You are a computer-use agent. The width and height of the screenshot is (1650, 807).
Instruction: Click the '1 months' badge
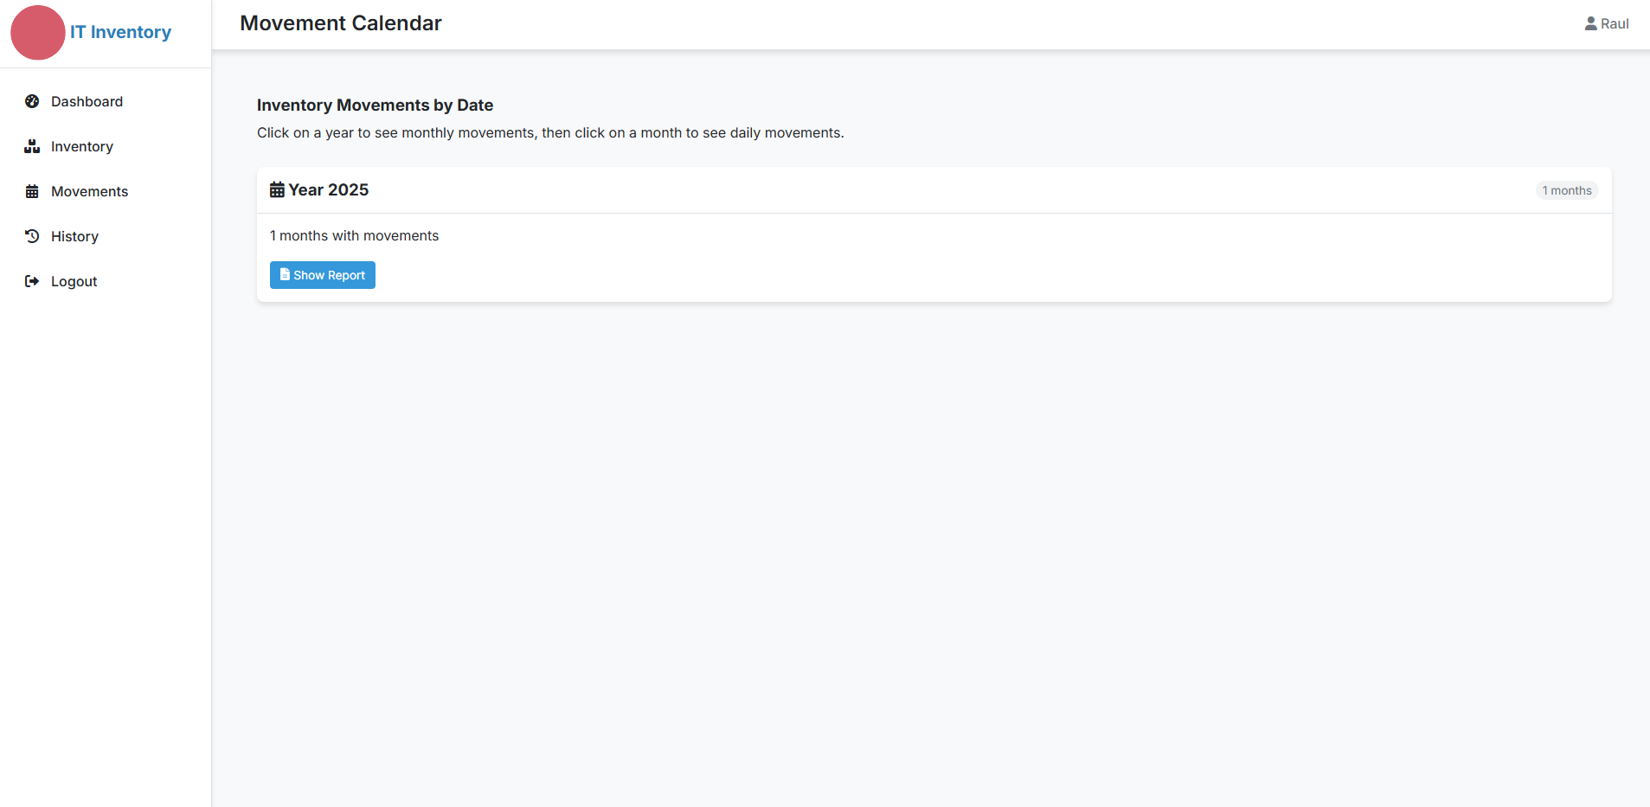(1566, 190)
